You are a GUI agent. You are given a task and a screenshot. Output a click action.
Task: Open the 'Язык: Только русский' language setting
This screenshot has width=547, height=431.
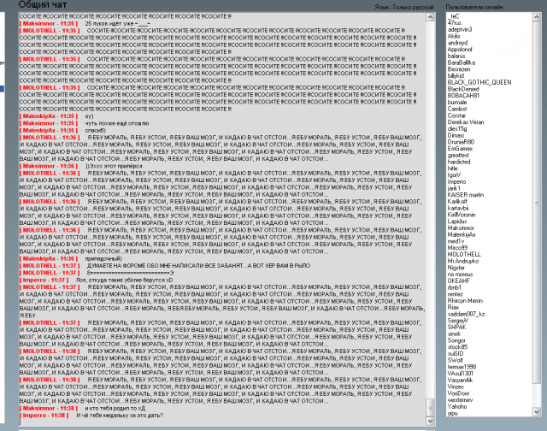pyautogui.click(x=404, y=7)
